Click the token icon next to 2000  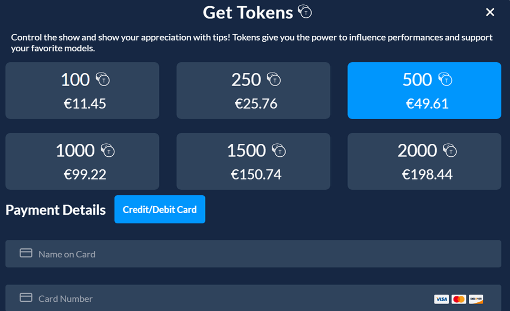(x=450, y=151)
